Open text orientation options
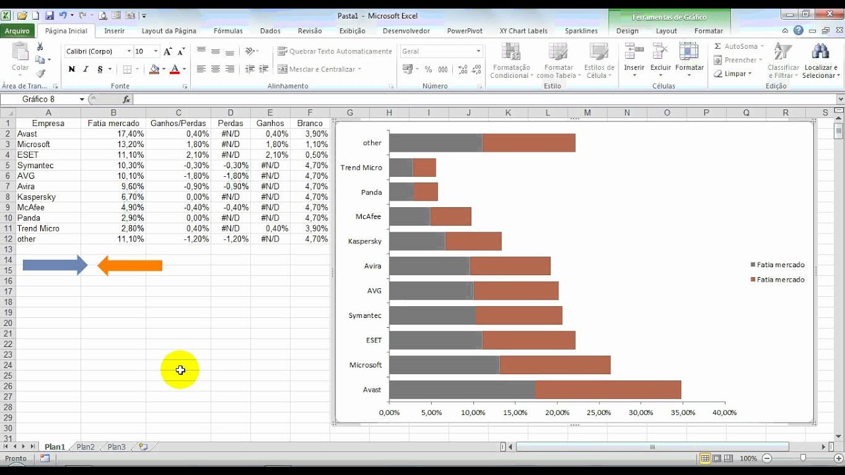845x475 pixels. (252, 51)
